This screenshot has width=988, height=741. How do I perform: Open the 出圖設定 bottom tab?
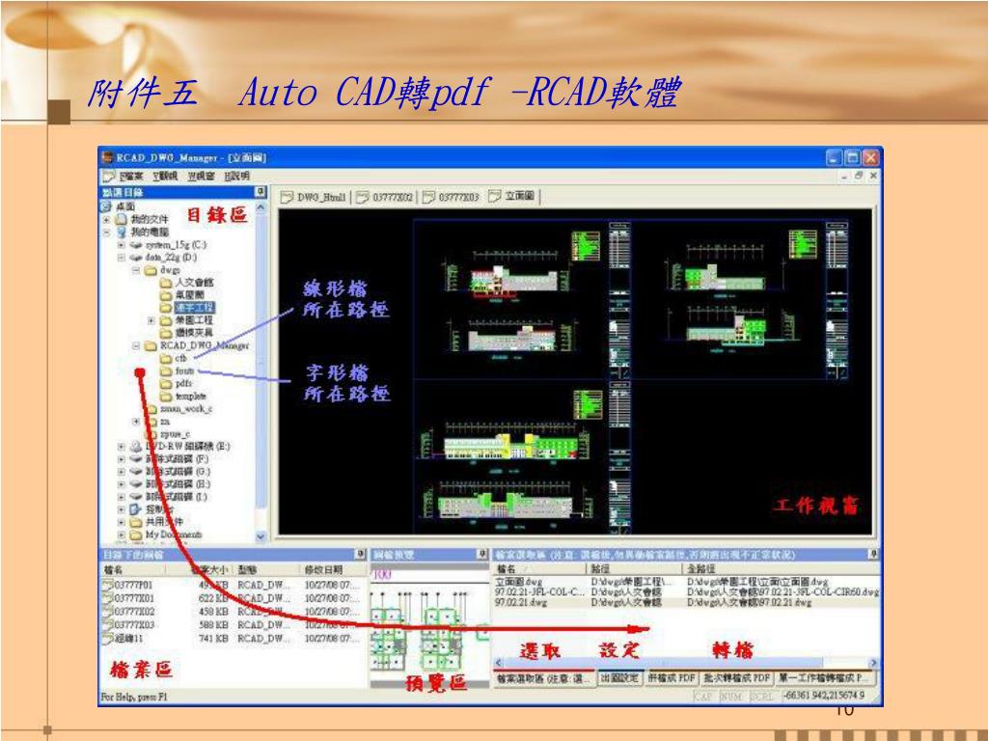click(620, 678)
